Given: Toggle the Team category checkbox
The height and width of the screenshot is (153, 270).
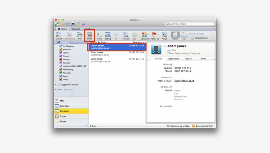Looking at the screenshot, I should [61, 76].
